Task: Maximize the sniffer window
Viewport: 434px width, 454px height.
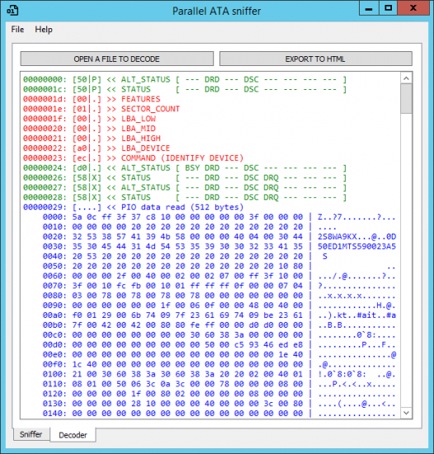Action: (x=389, y=8)
